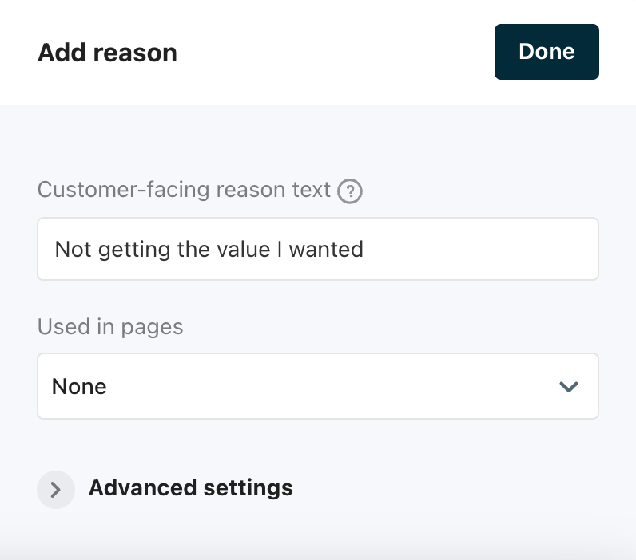Image resolution: width=636 pixels, height=560 pixels.
Task: Click the Done button
Action: coord(547,52)
